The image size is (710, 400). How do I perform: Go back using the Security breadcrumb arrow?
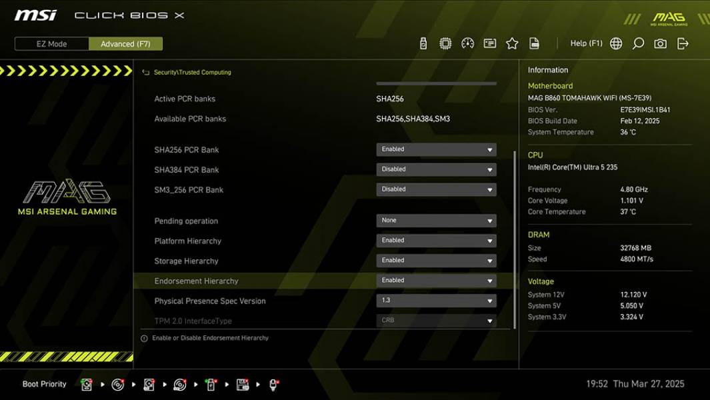click(x=145, y=72)
